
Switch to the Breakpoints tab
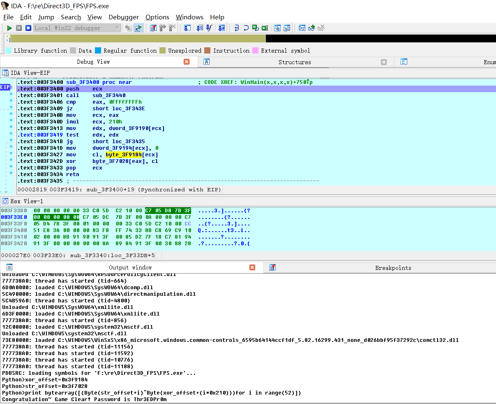point(393,268)
